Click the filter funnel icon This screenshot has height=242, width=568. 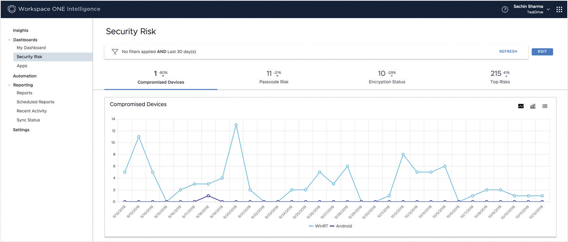point(115,52)
